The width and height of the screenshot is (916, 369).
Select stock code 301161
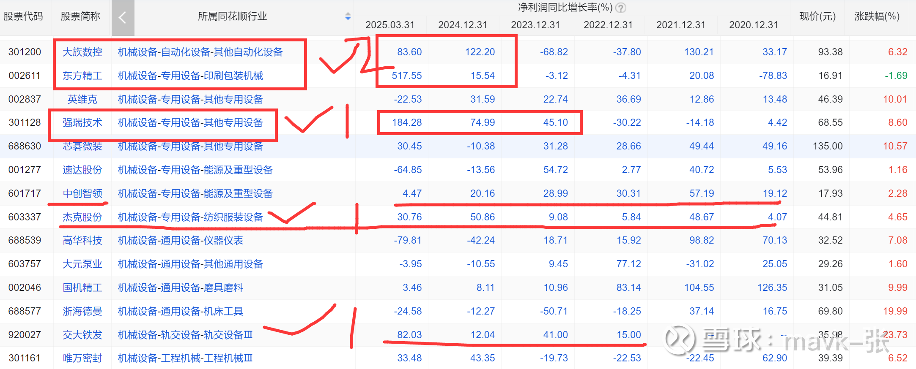(x=25, y=358)
